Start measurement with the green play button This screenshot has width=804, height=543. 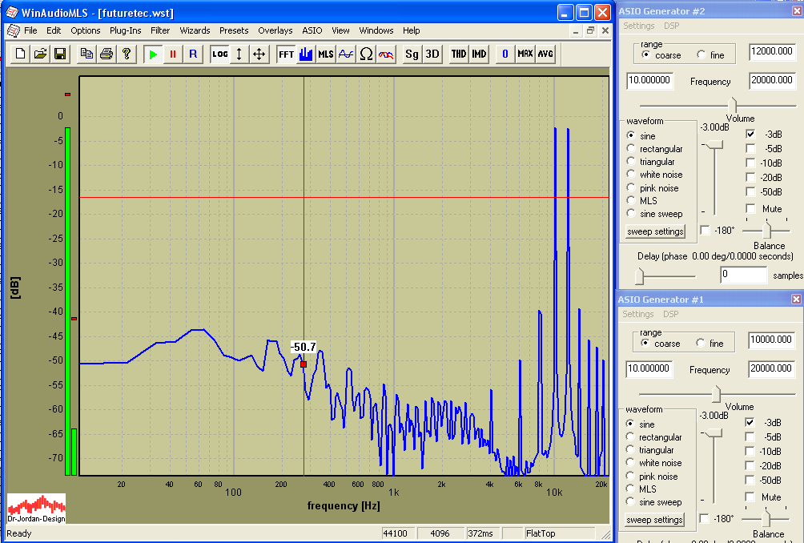click(153, 54)
